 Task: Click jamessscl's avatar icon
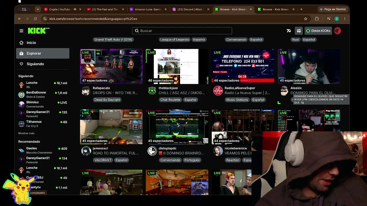point(86,151)
